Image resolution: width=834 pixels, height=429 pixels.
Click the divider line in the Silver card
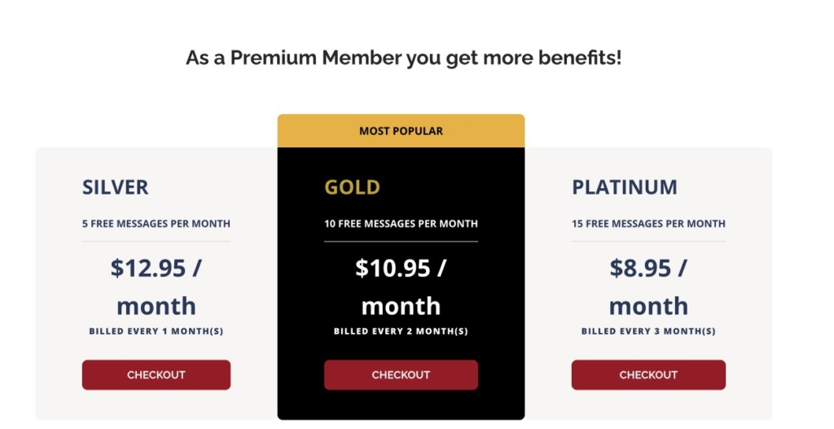click(156, 242)
